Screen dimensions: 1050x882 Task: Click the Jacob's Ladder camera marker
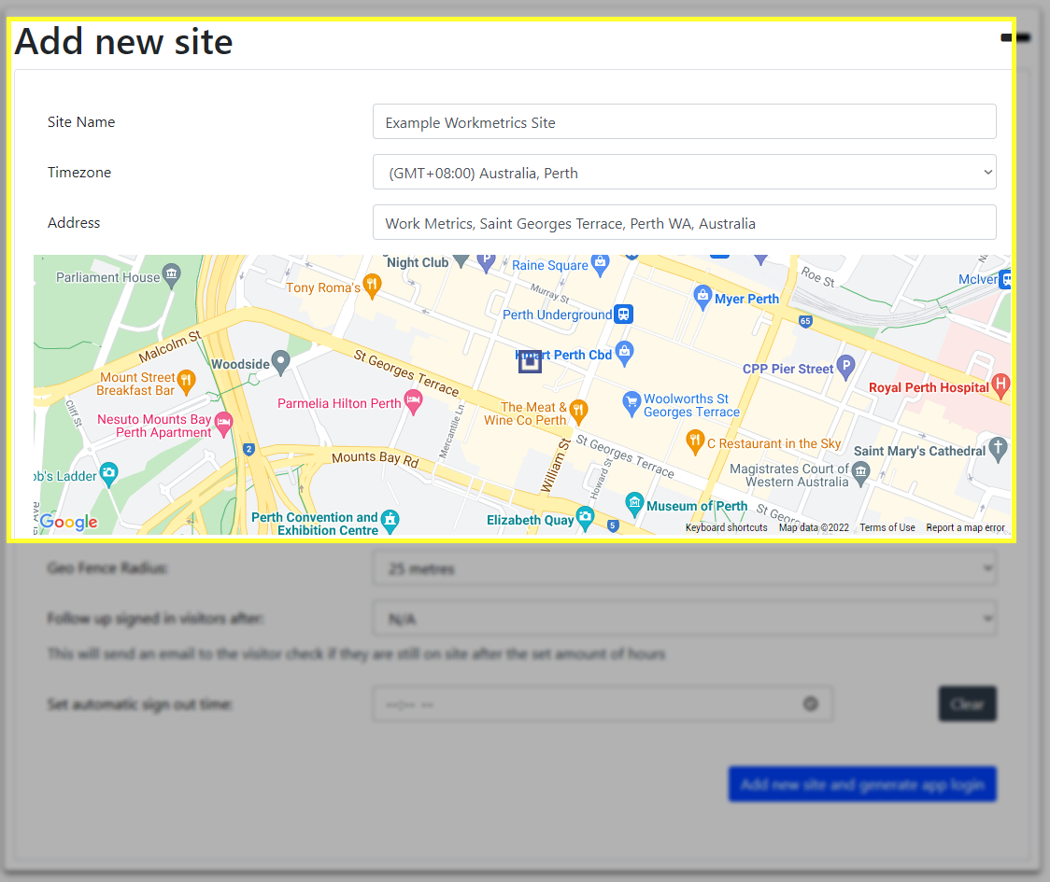click(x=108, y=474)
